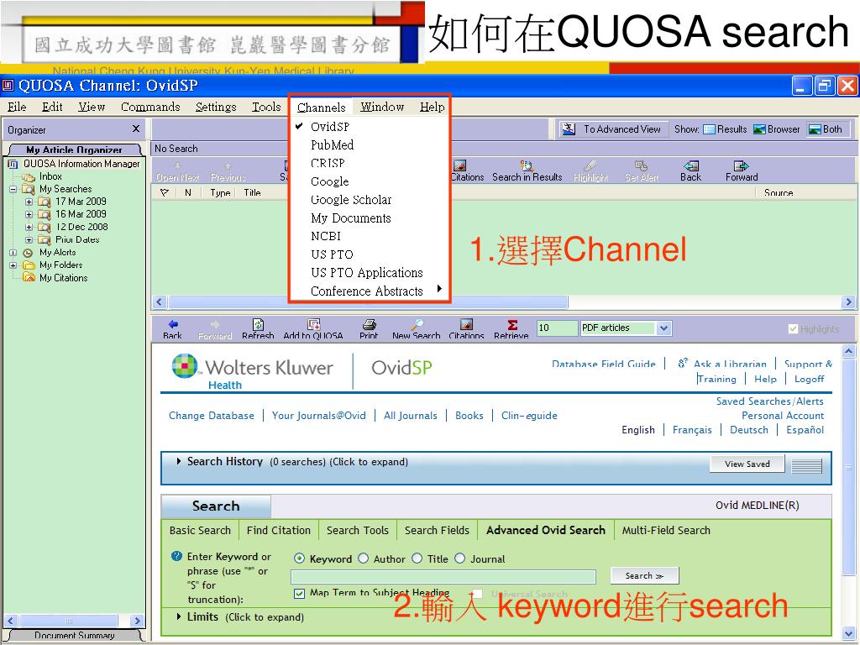860x645 pixels.
Task: Toggle the Highlights checkbox
Action: click(x=793, y=328)
